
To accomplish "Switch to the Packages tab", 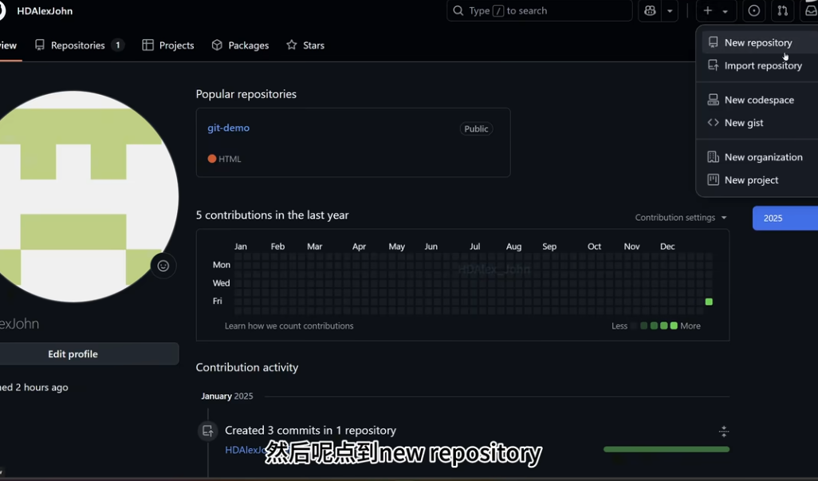I will (x=241, y=45).
